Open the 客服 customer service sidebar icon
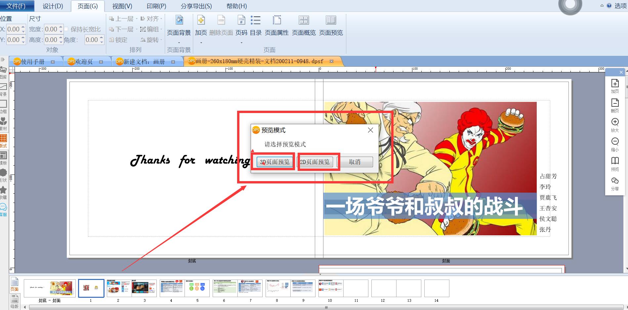 [x=3, y=210]
